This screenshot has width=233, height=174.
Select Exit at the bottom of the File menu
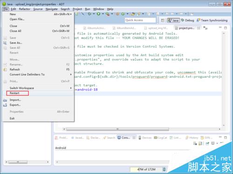click(38, 118)
